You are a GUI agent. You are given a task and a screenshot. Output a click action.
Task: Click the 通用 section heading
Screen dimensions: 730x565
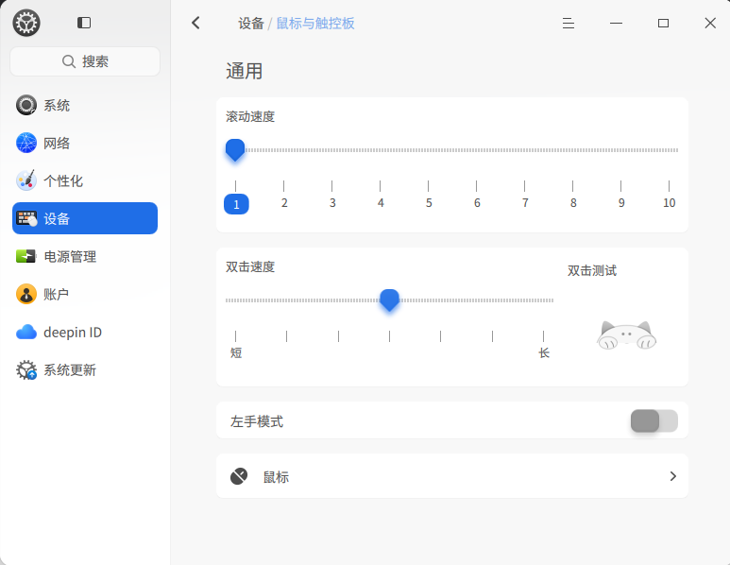[244, 71]
